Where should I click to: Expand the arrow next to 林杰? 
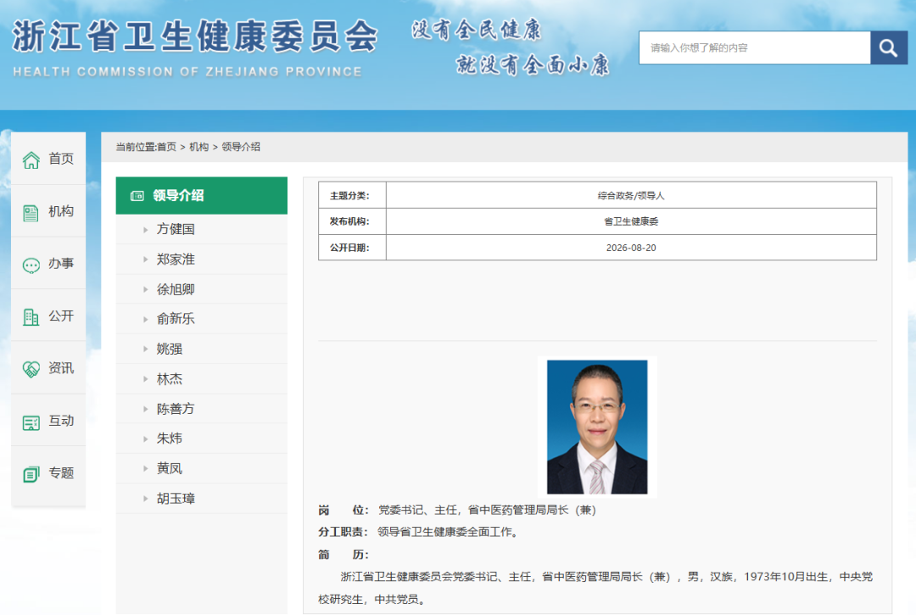146,379
